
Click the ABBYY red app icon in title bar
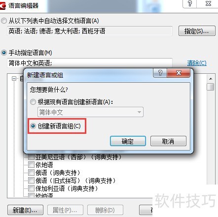(2, 5)
